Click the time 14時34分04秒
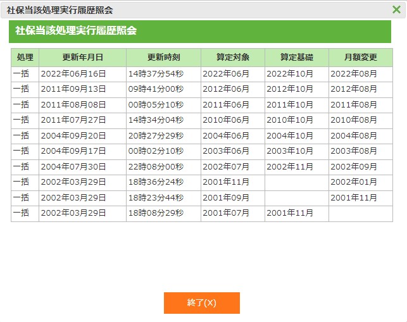Screen dimensions: 407x322 click(156, 120)
